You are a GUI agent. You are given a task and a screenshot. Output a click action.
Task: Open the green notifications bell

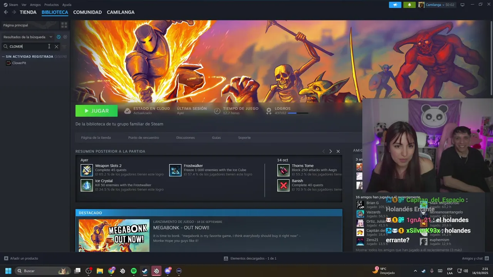pyautogui.click(x=409, y=5)
